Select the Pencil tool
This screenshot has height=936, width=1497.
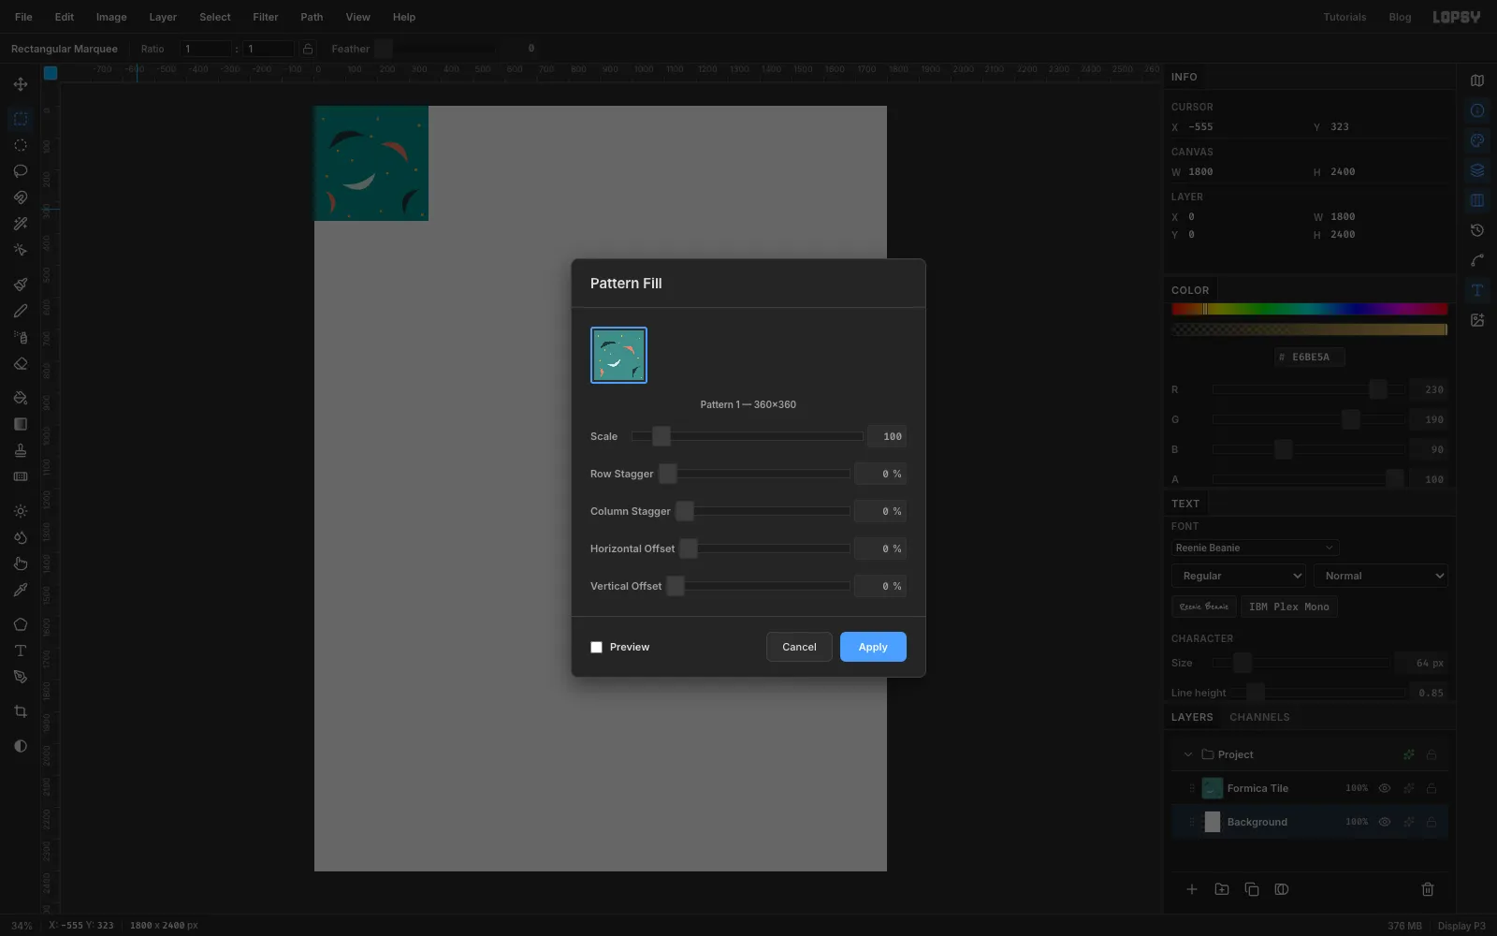point(21,311)
